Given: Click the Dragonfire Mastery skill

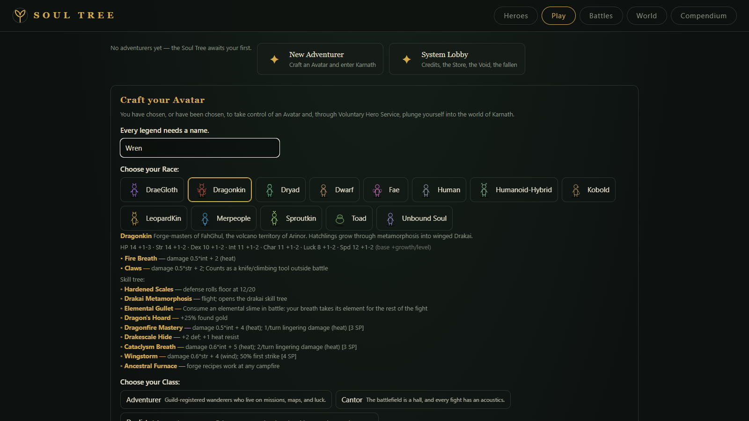Looking at the screenshot, I should click(x=154, y=327).
